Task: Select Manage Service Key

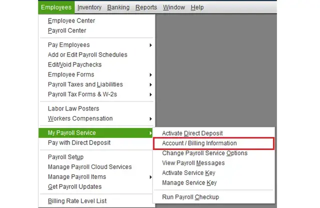Action: point(189,183)
